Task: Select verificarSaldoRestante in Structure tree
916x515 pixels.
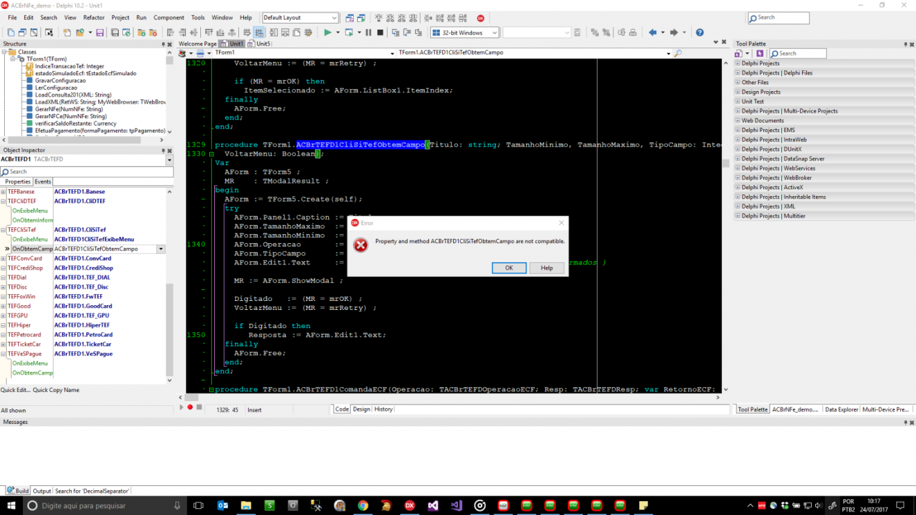Action: (76, 124)
